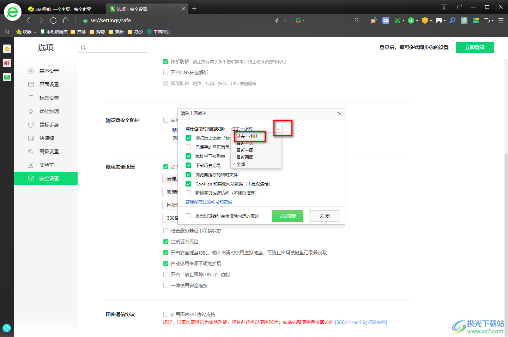This screenshot has height=337, width=508.
Task: Uncheck 浏览器缓存的临时文件 checkbox
Action: coord(188,175)
